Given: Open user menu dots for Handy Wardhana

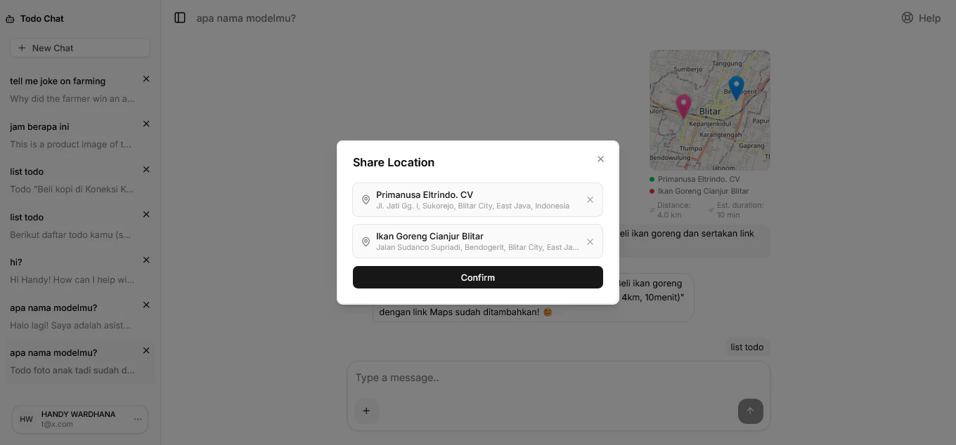Looking at the screenshot, I should tap(138, 419).
